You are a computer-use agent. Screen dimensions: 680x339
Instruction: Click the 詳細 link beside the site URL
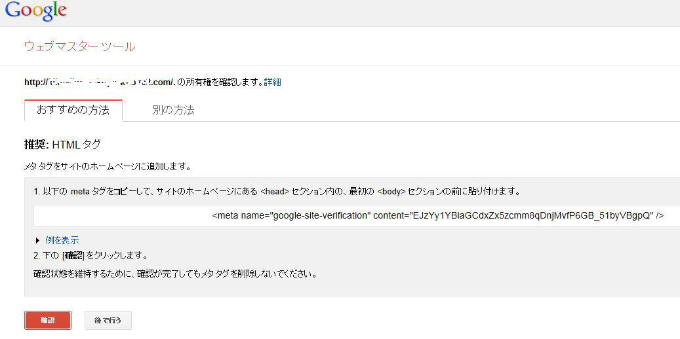point(272,82)
